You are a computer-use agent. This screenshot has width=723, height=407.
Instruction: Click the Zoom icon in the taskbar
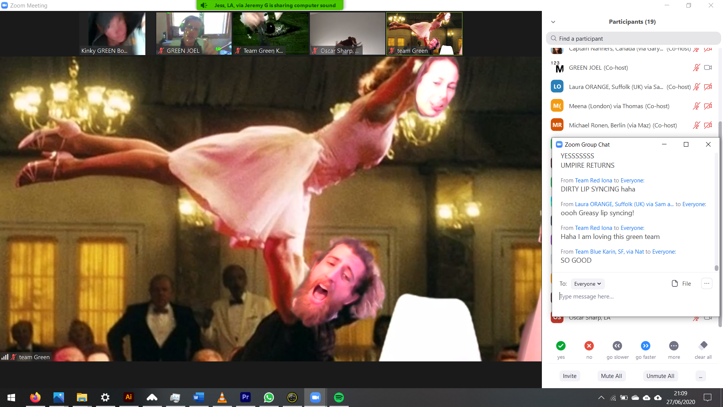[x=315, y=398]
